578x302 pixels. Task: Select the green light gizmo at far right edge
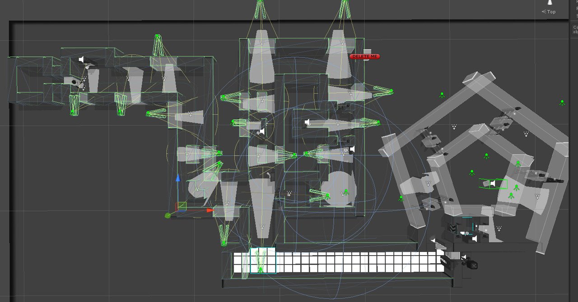click(x=562, y=103)
